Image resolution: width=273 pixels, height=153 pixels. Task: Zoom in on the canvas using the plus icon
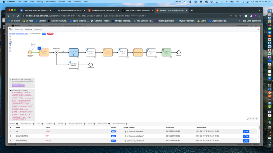tap(256, 119)
